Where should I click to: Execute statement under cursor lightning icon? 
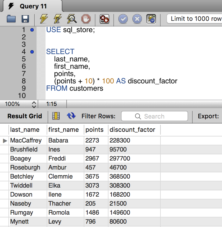click(58, 19)
